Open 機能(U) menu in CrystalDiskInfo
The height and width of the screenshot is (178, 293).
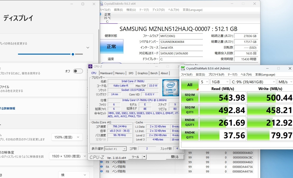tap(131, 10)
